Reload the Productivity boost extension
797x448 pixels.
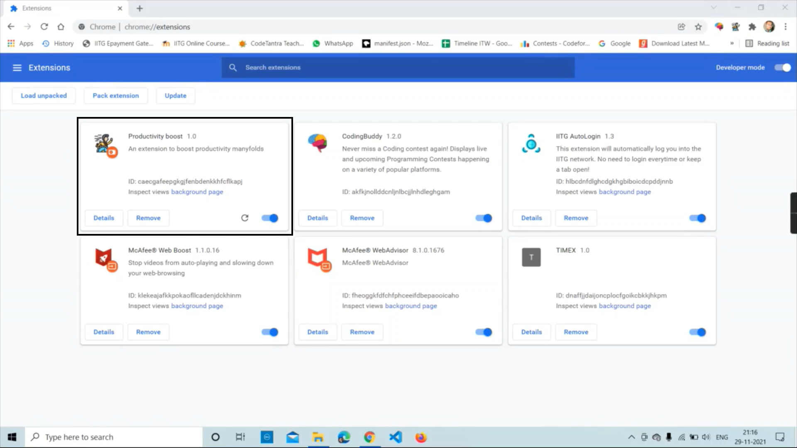[244, 218]
